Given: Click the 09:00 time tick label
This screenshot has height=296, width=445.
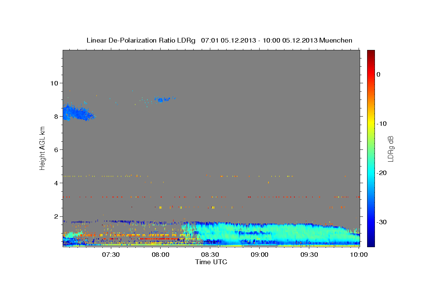Looking at the screenshot, I should click(260, 255).
